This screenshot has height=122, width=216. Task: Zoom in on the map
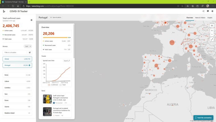212,30
